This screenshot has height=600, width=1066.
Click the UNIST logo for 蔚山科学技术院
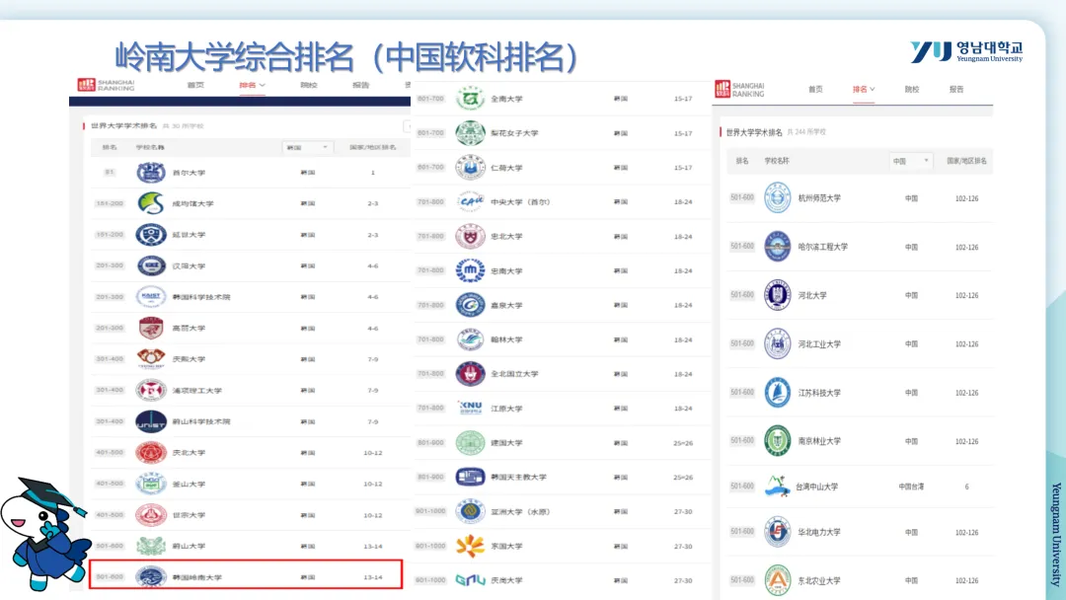coord(151,421)
